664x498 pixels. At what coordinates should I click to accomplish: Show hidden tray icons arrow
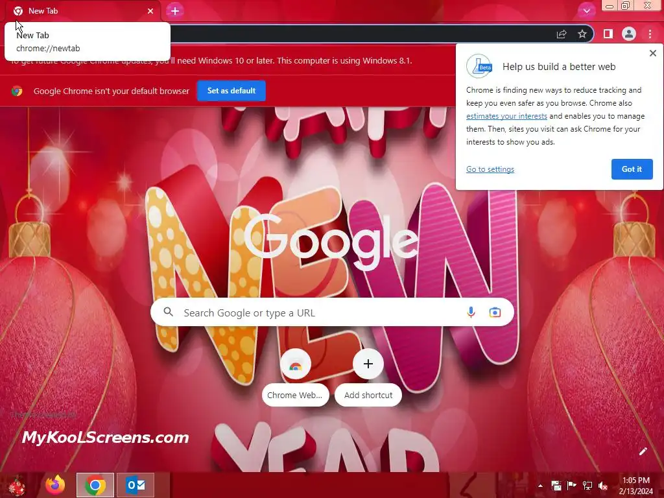(x=540, y=486)
